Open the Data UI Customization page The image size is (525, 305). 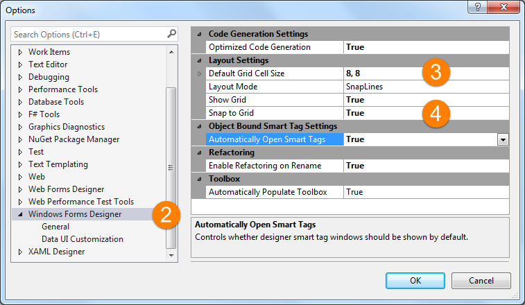(82, 239)
